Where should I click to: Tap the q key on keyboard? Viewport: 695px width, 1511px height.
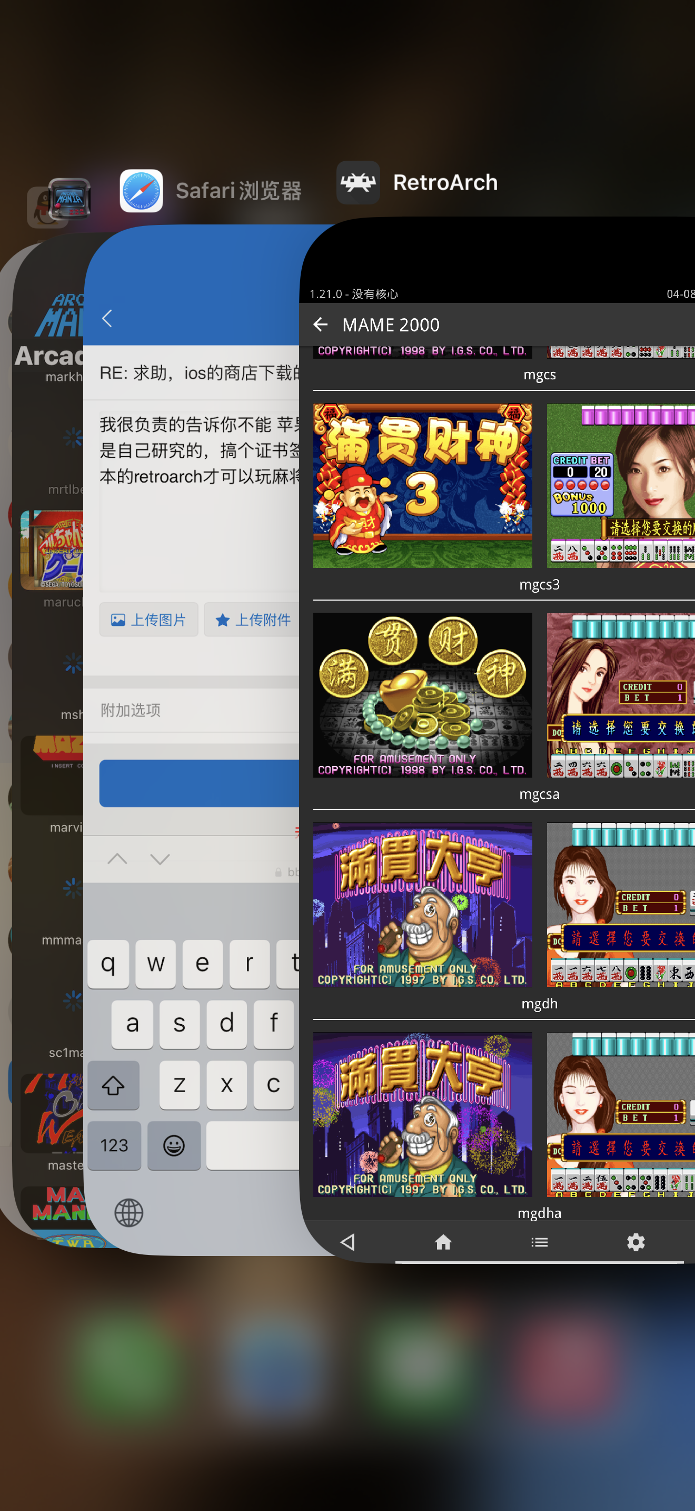coord(108,964)
